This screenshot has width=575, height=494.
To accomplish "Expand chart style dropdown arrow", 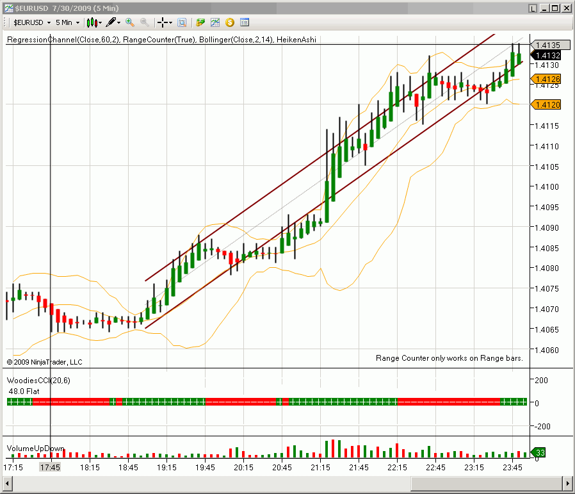I will 100,23.
